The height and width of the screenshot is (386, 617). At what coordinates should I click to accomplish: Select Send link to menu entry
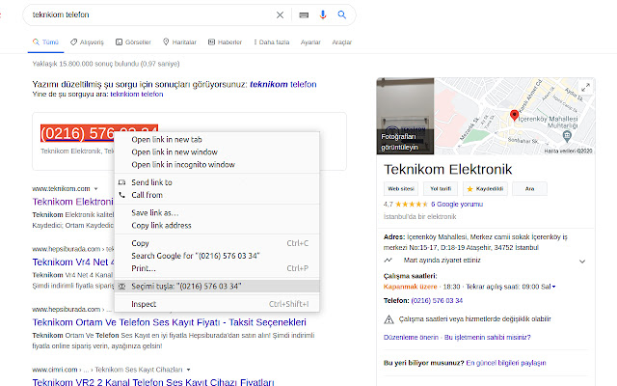click(217, 182)
